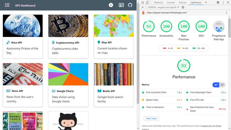Click the info circle icon in header
The width and height of the screenshot is (231, 130).
tap(111, 5)
